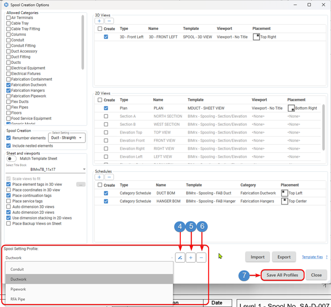Image resolution: width=331 pixels, height=307 pixels.
Task: Click the Export button
Action: [x=284, y=257]
